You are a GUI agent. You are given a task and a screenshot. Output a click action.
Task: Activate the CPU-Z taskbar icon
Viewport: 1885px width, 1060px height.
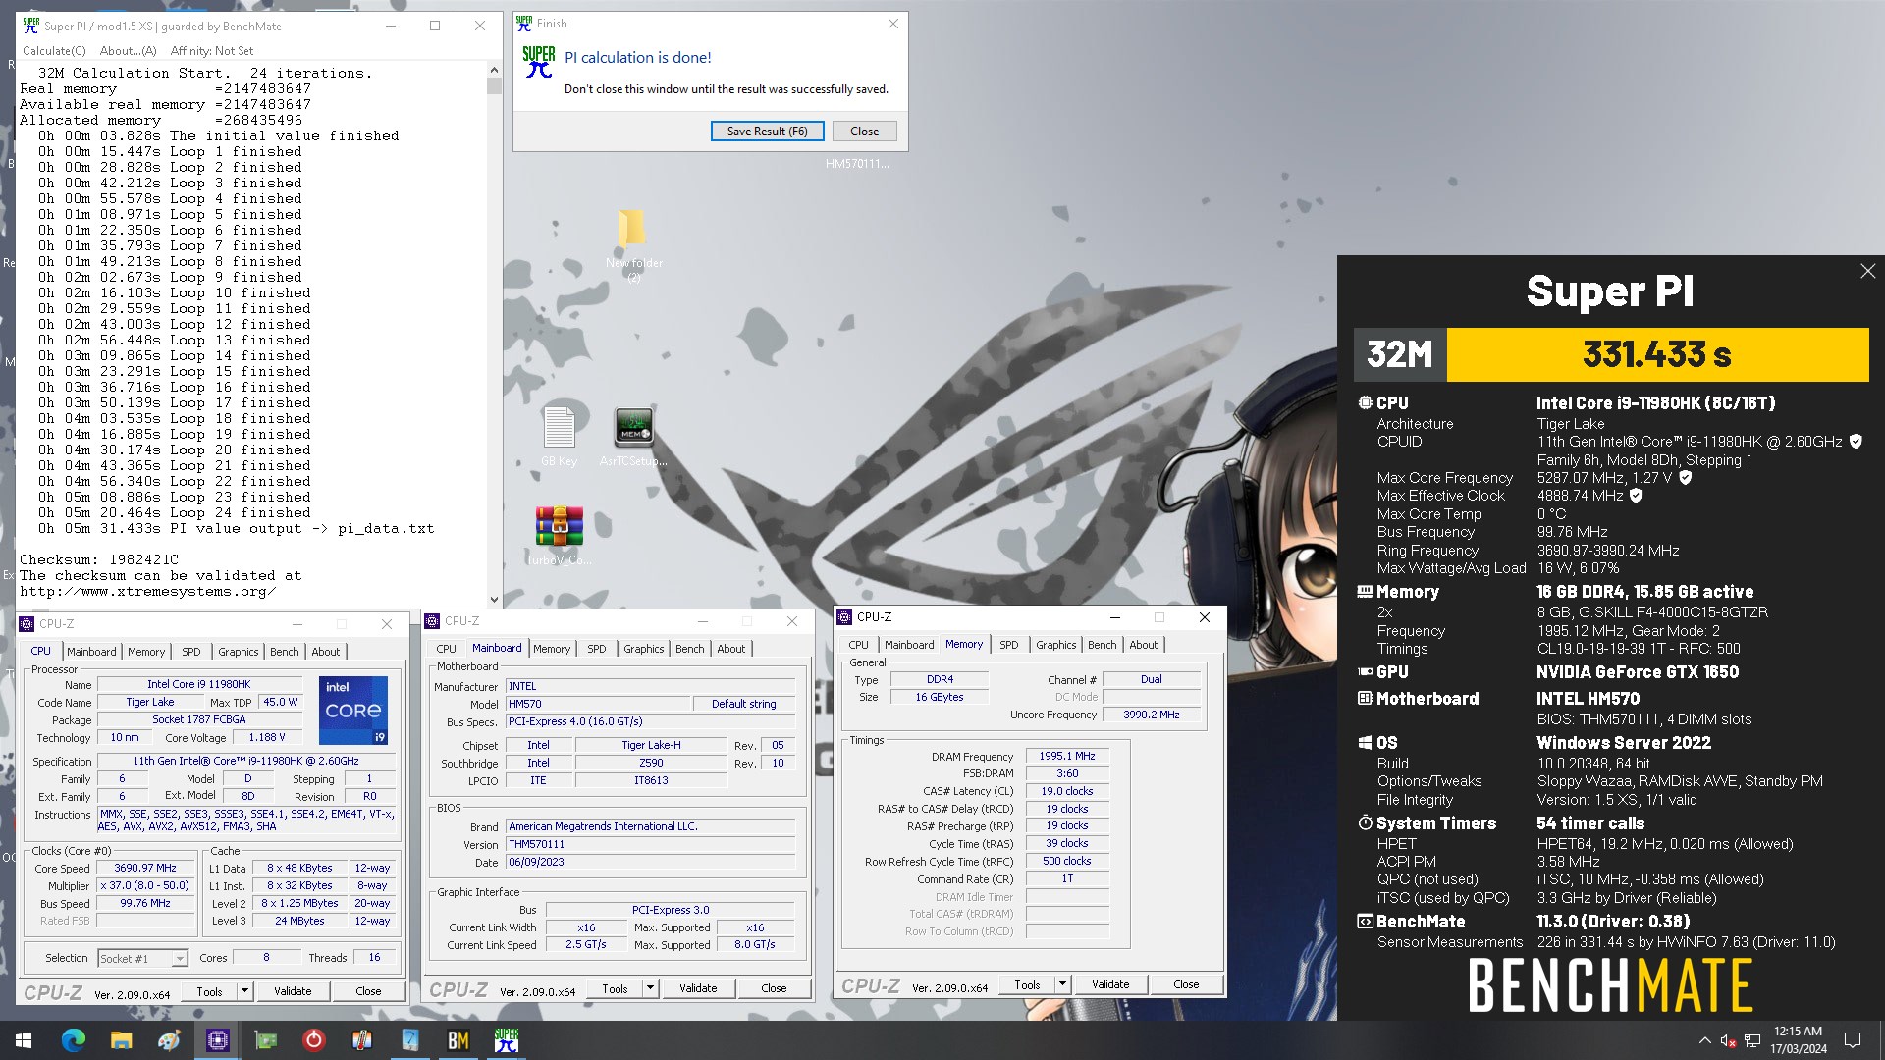pyautogui.click(x=217, y=1039)
